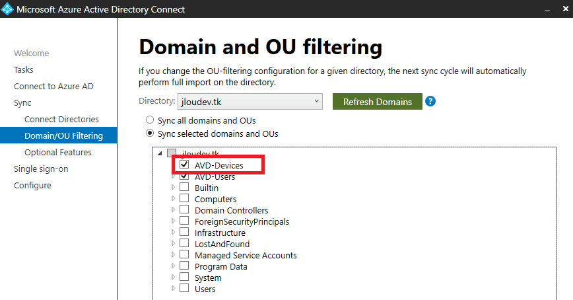This screenshot has height=300, width=573.
Task: Check the System OU checkbox
Action: 184,277
